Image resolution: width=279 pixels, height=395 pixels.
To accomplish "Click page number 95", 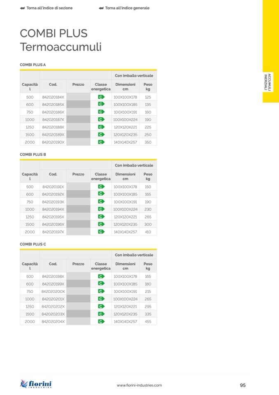I will (x=242, y=385).
